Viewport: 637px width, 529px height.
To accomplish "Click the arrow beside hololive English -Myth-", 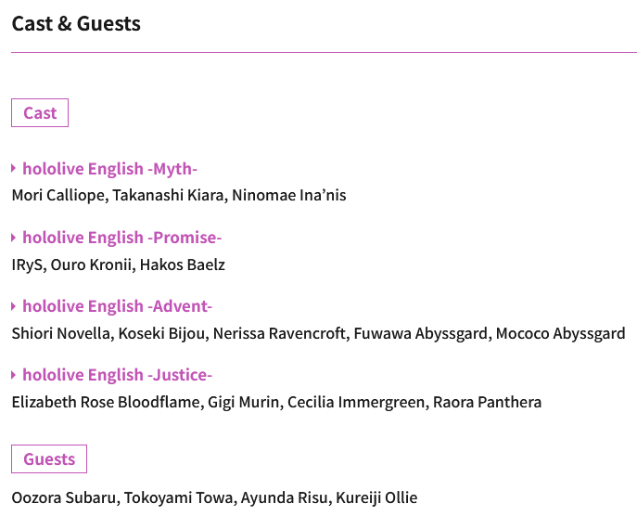I will (13, 168).
